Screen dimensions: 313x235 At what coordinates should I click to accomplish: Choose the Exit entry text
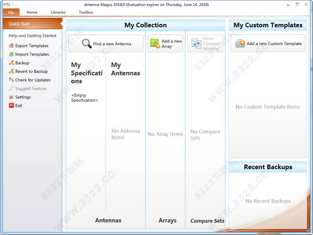tap(19, 105)
